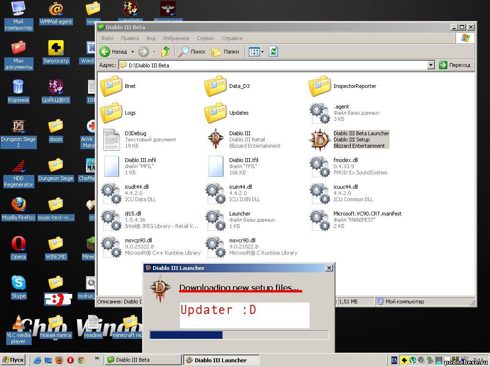
Task: Open Skype desktop shortcut
Action: 19,287
